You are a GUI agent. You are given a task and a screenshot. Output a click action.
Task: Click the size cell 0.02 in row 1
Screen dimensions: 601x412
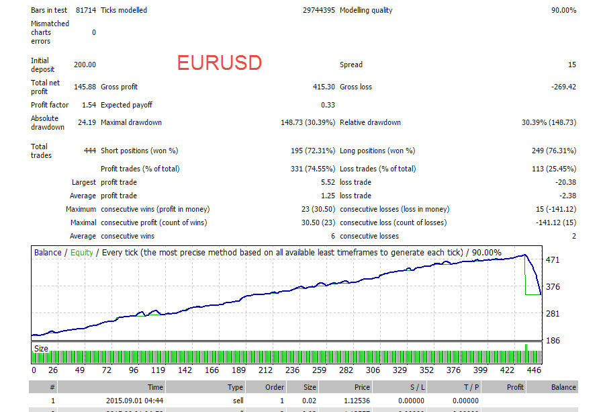(309, 401)
